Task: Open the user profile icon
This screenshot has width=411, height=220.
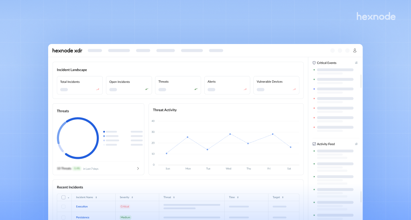Action: 355,50
